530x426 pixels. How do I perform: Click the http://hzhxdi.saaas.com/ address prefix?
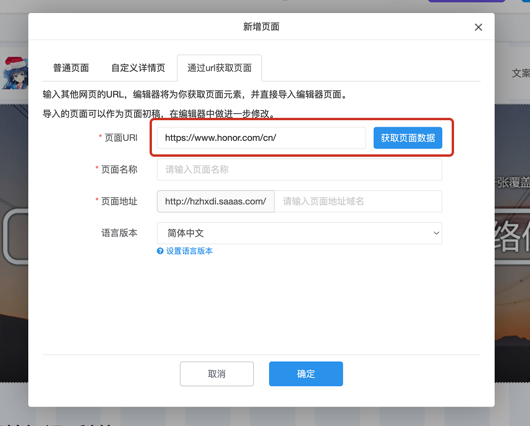216,201
